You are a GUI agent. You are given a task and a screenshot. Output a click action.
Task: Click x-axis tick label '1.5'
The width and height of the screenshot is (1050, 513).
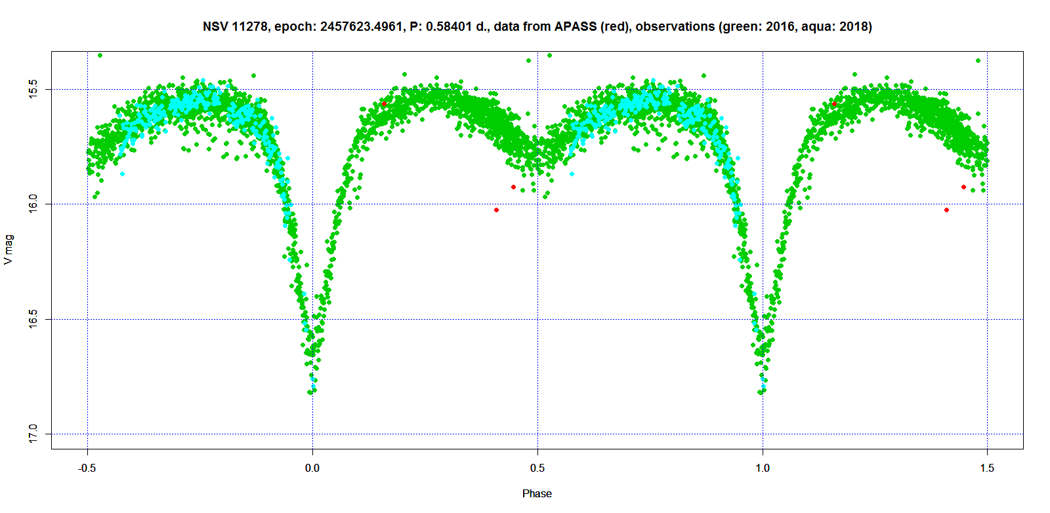coord(987,468)
